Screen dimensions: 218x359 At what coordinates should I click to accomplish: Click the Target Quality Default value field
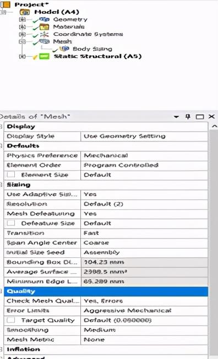pyautogui.click(x=144, y=320)
